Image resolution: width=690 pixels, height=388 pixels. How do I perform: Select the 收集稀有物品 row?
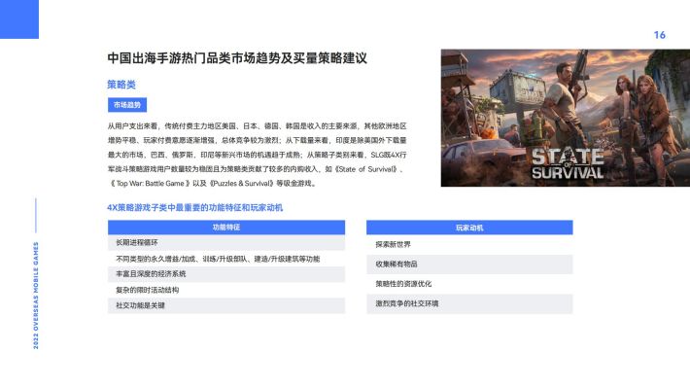coord(469,265)
